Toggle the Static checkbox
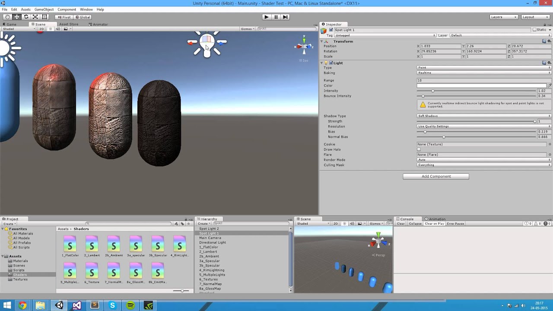This screenshot has height=311, width=553. 534,30
